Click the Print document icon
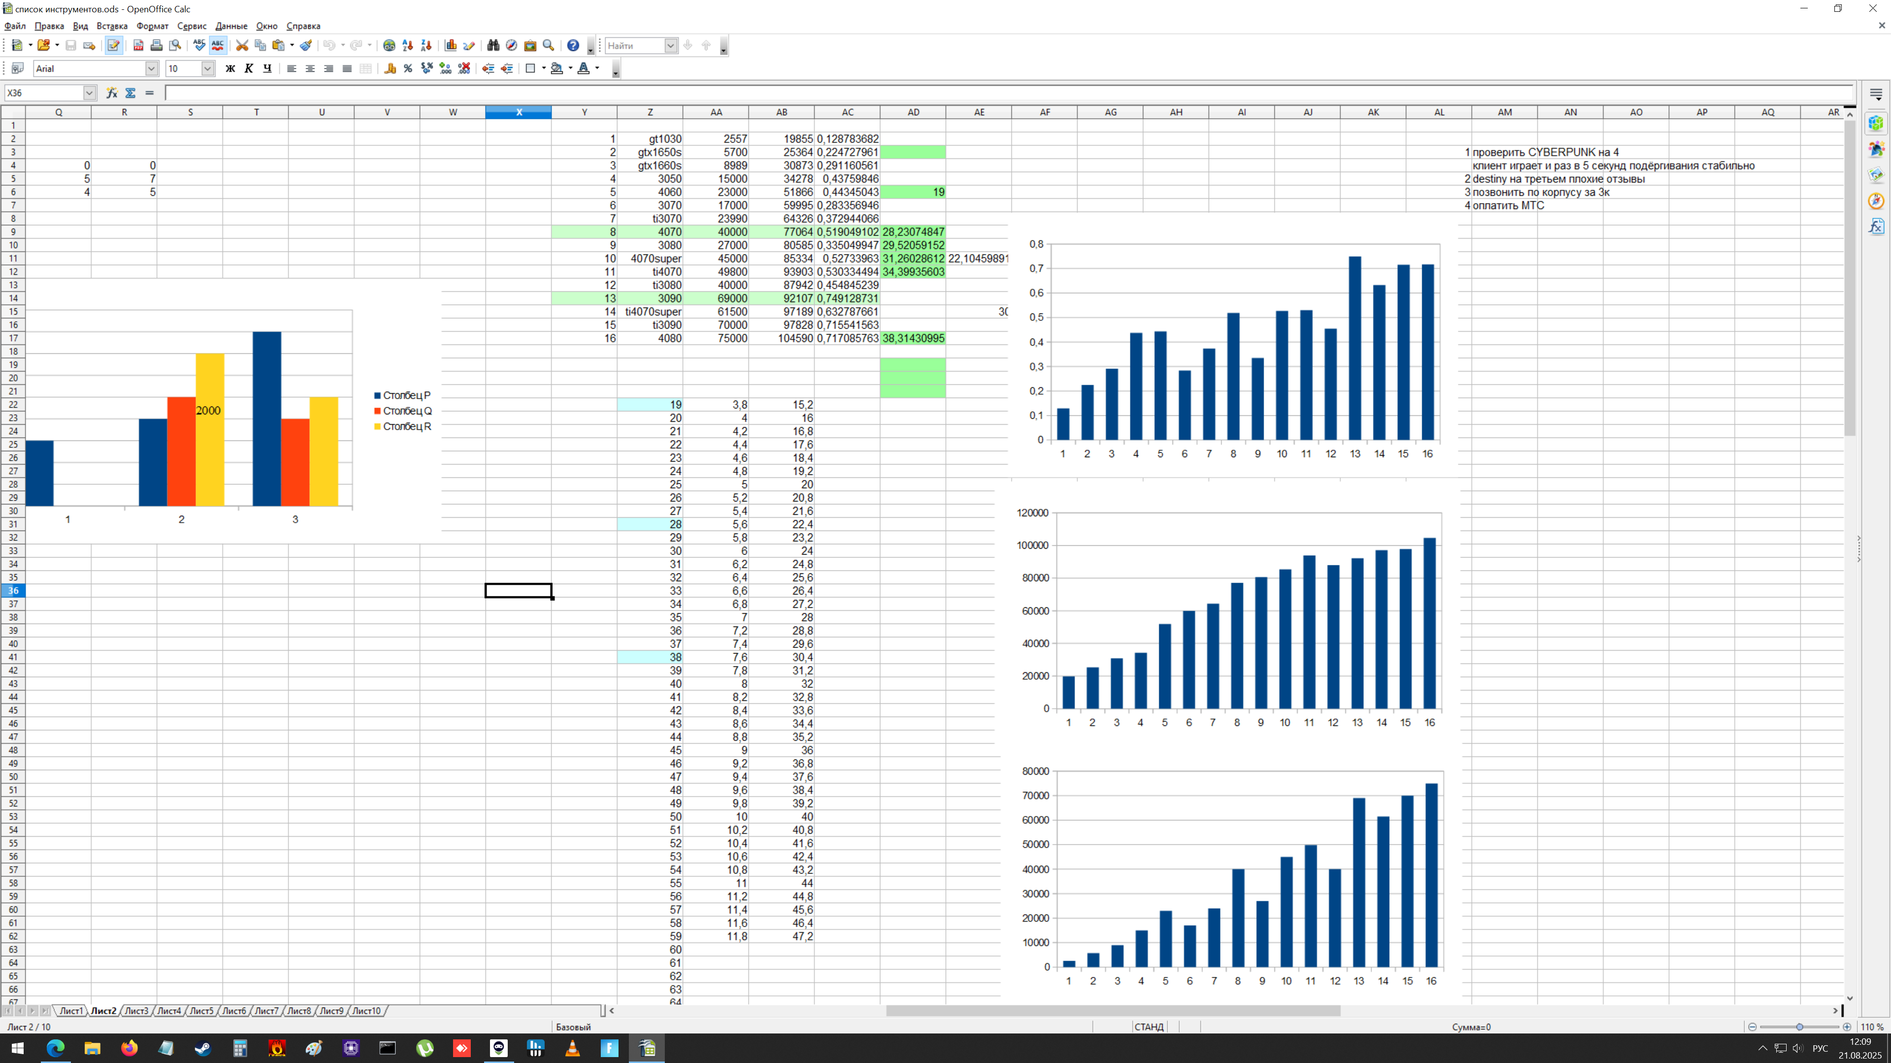Image resolution: width=1891 pixels, height=1063 pixels. tap(157, 45)
